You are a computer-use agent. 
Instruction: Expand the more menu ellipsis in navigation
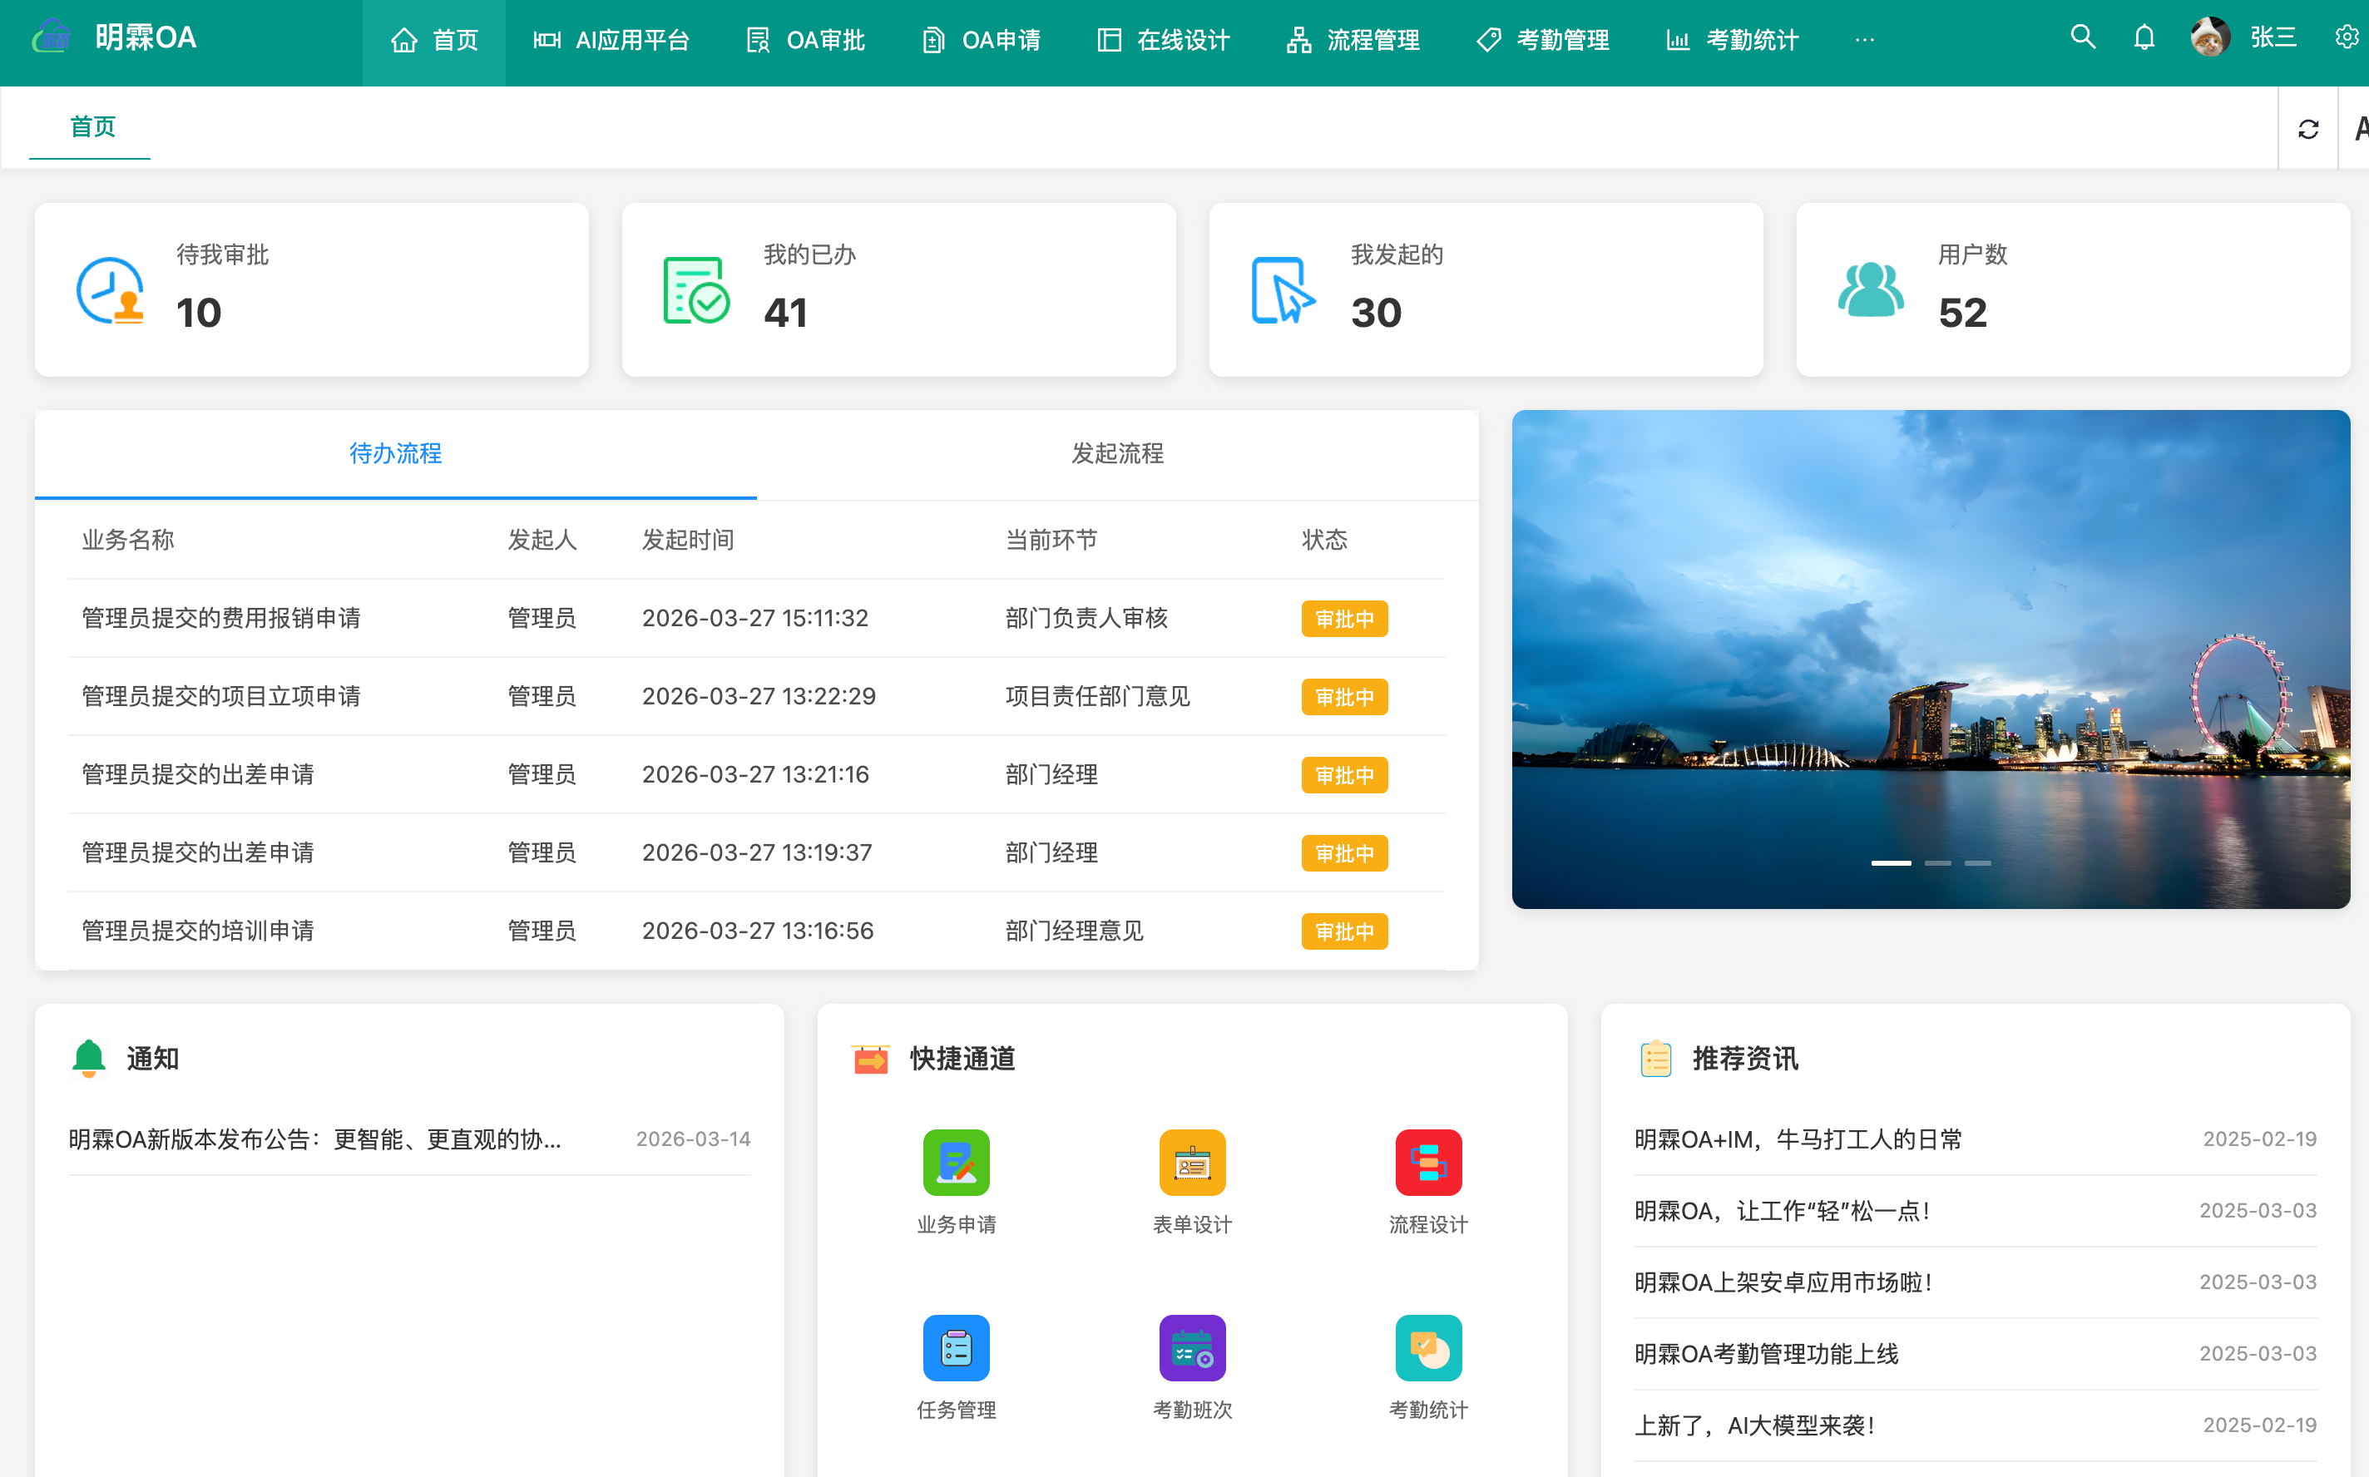pos(1864,40)
